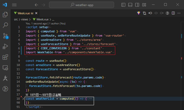The width and height of the screenshot is (184, 110).
Task: Open the running-figure activity bar icon
Action: point(5,78)
